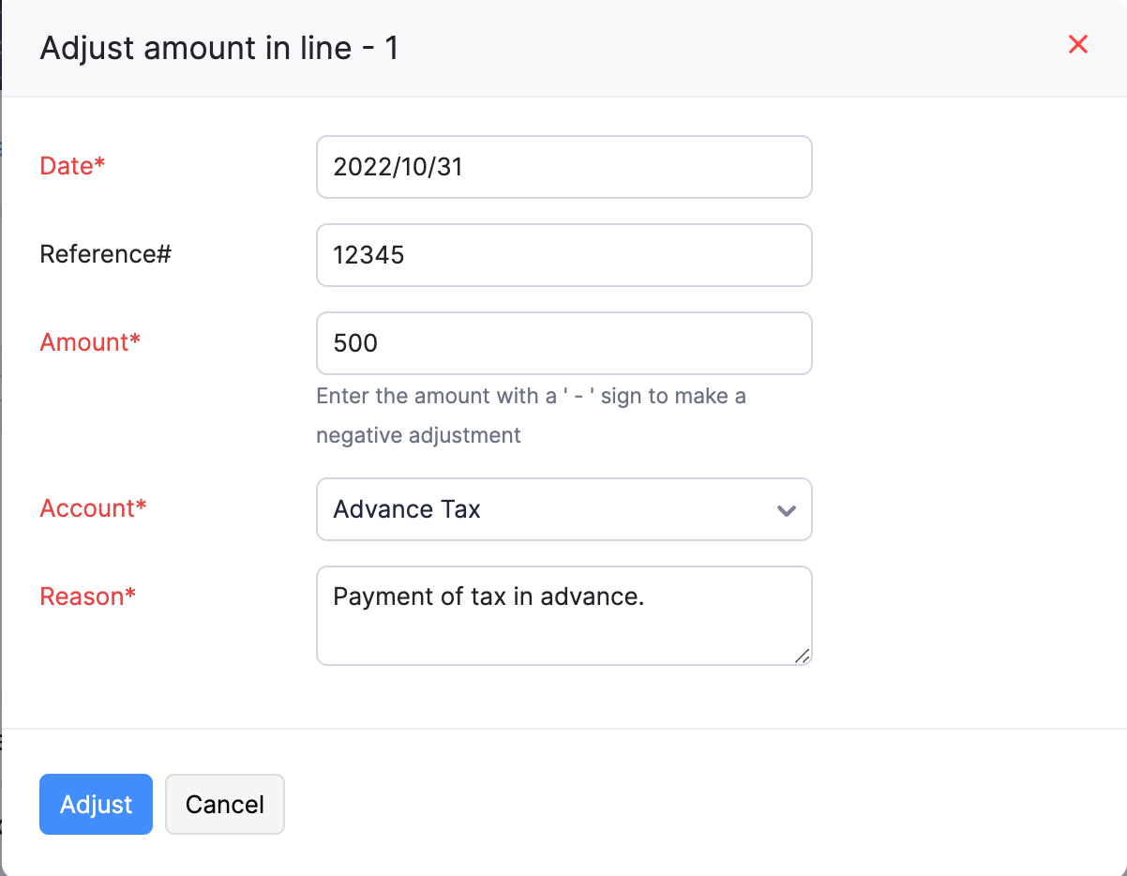This screenshot has width=1127, height=876.
Task: Click the Reference# label text
Action: 105,253
